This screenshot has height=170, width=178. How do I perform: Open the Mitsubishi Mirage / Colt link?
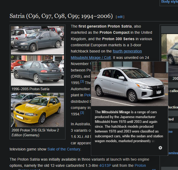[x=91, y=58]
